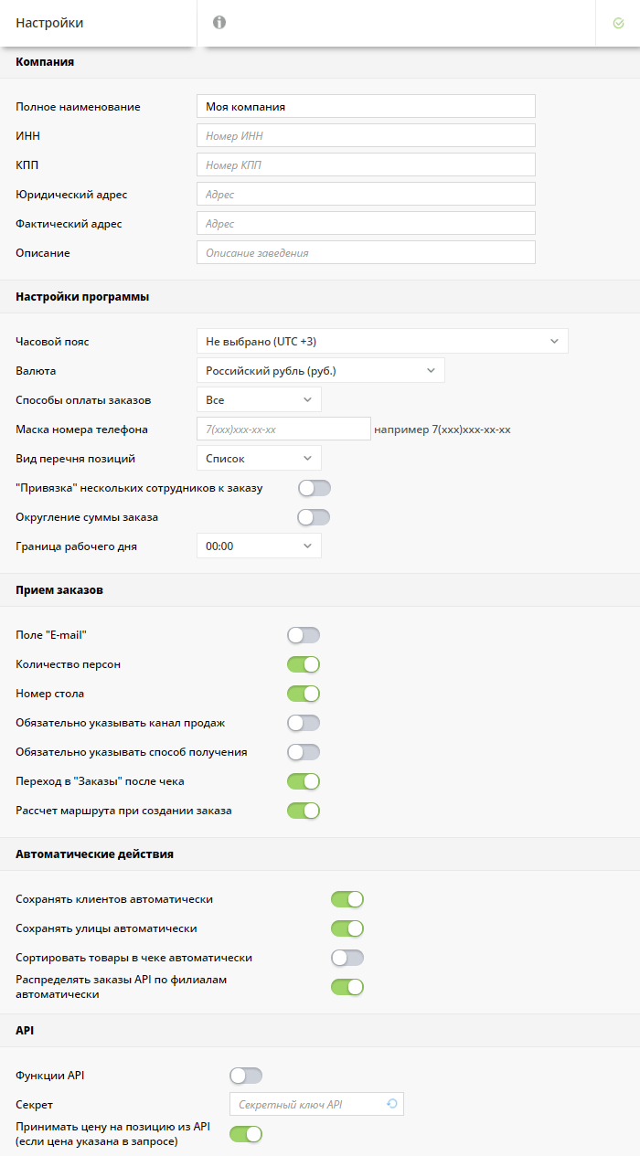Select "Вид перечня позиций" dropdown

tap(259, 458)
